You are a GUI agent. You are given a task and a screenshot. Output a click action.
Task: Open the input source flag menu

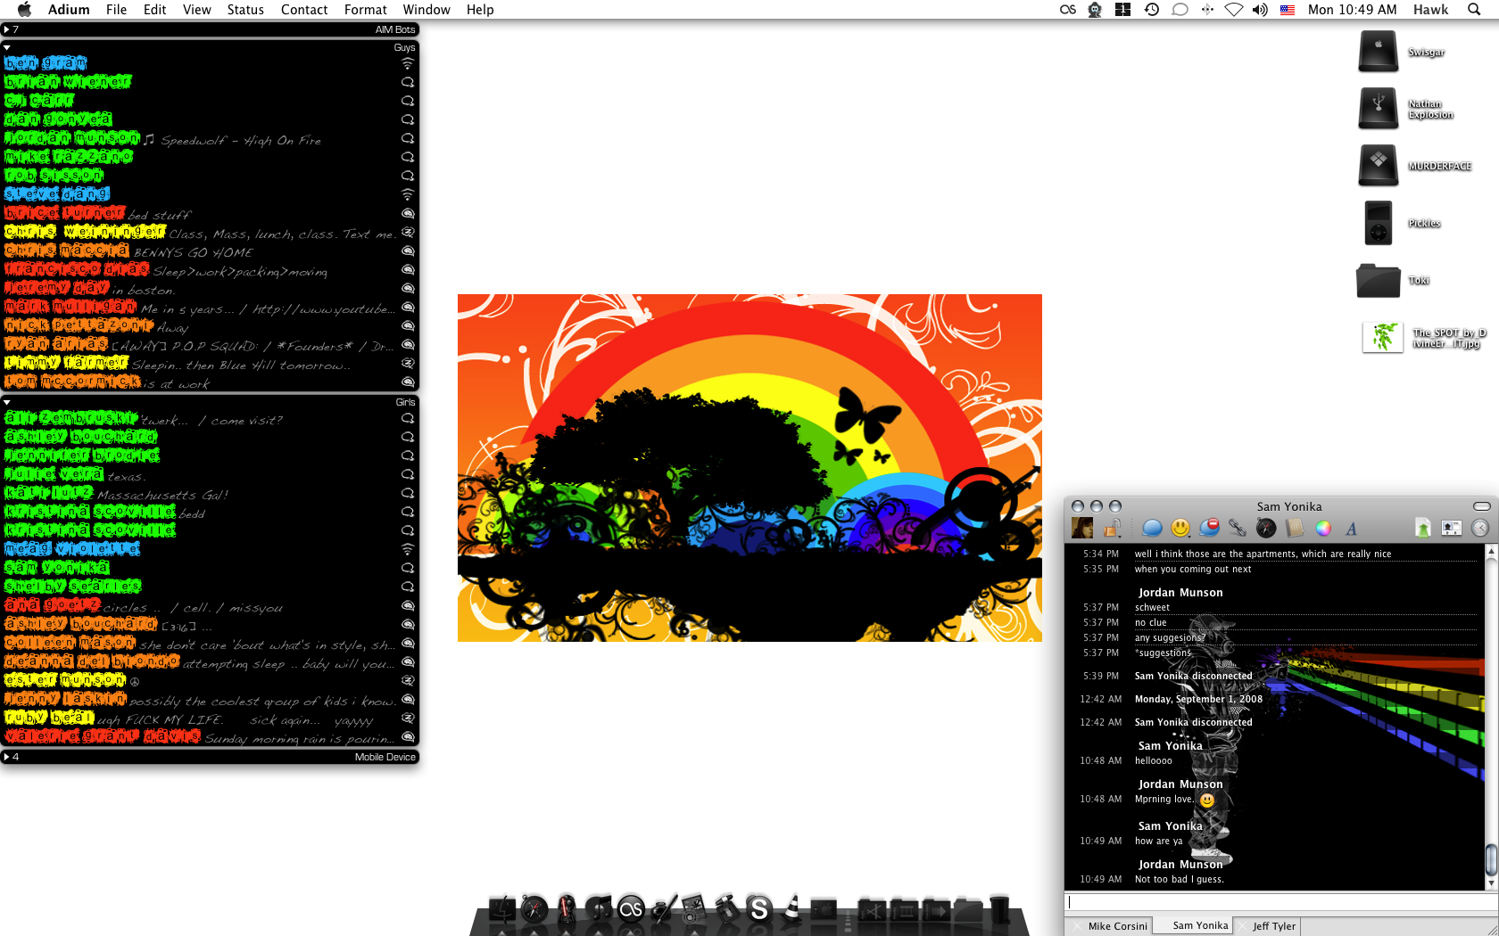1288,10
